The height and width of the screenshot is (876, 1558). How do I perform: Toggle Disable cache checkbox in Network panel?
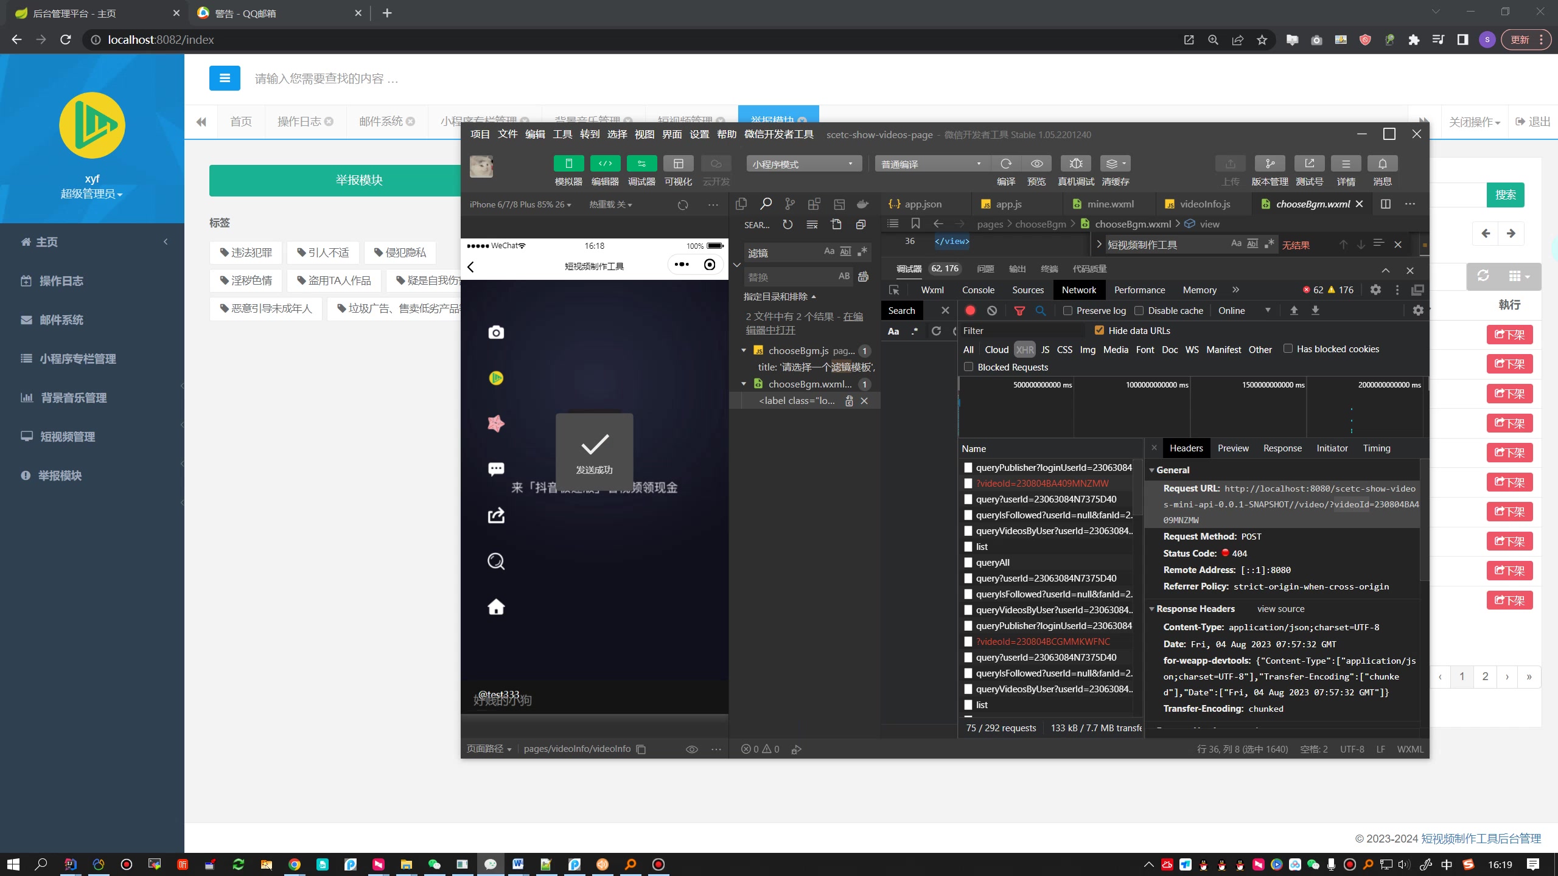coord(1137,310)
